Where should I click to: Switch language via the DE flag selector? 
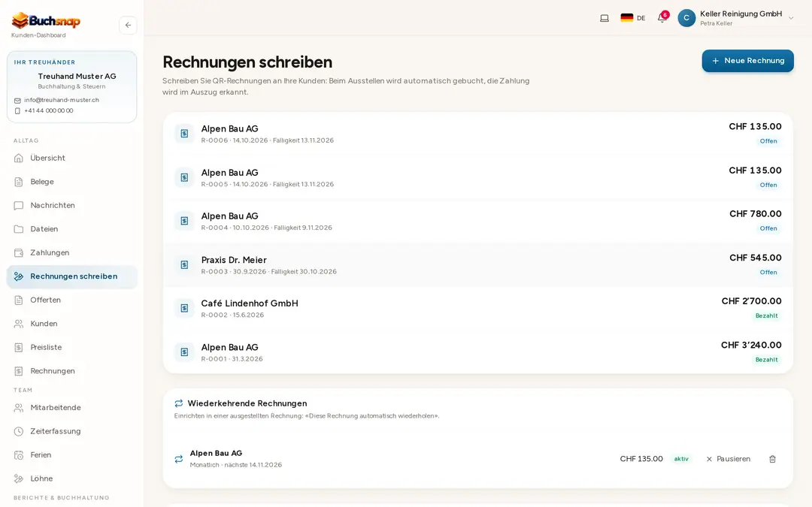(x=633, y=18)
